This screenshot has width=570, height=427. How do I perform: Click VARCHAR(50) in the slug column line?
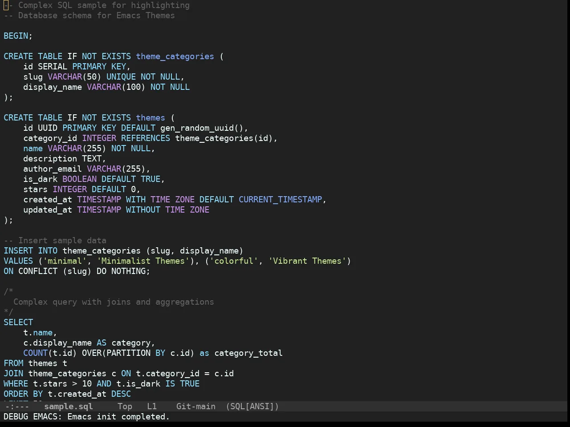click(74, 77)
